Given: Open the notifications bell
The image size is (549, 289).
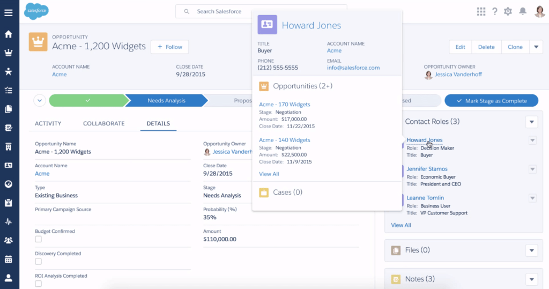Looking at the screenshot, I should 523,12.
